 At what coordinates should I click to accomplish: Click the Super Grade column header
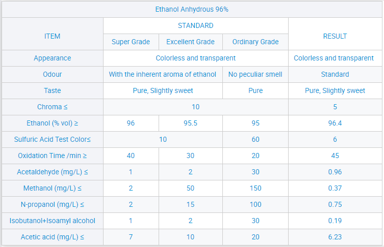(131, 42)
